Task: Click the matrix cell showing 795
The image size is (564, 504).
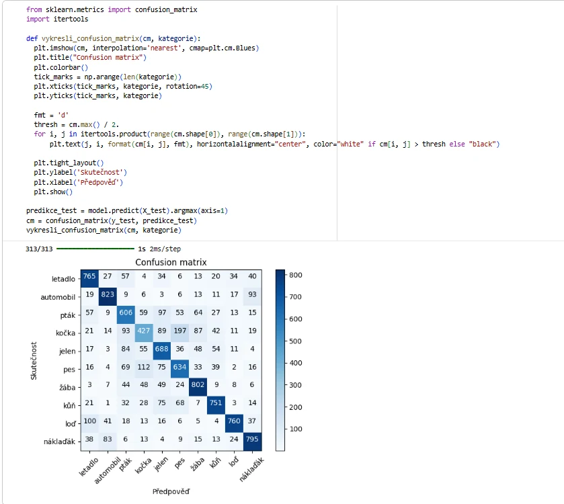Action: [x=253, y=442]
